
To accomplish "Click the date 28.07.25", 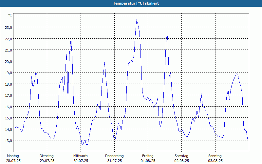I will click(13, 161).
